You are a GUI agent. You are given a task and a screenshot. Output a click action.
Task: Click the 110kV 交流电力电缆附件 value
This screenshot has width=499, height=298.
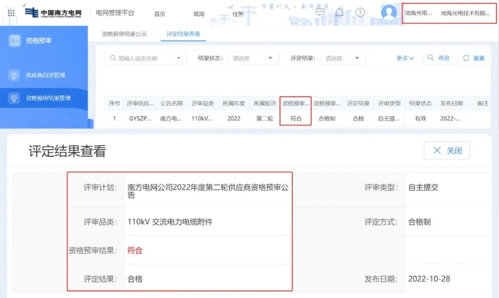[x=170, y=222]
